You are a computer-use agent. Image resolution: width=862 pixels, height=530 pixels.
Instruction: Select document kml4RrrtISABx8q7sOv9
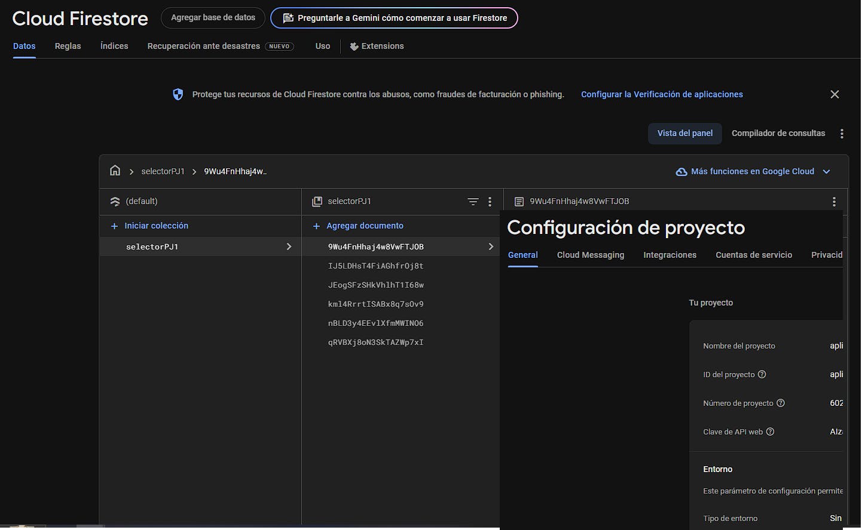[x=375, y=304]
